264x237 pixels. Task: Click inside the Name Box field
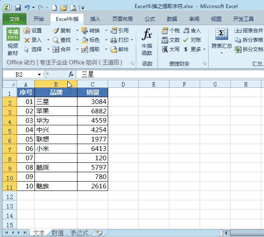[20, 75]
